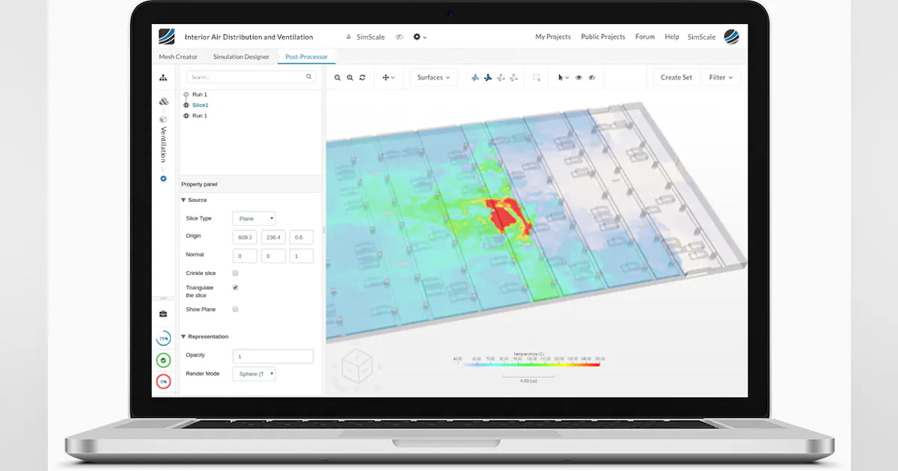Click the zoom in magnifier in viewer toolbar
This screenshot has height=471, width=898.
pos(349,78)
